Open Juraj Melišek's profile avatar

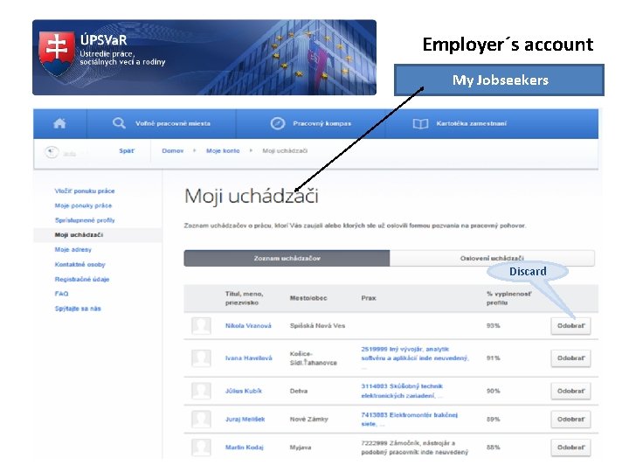[202, 419]
